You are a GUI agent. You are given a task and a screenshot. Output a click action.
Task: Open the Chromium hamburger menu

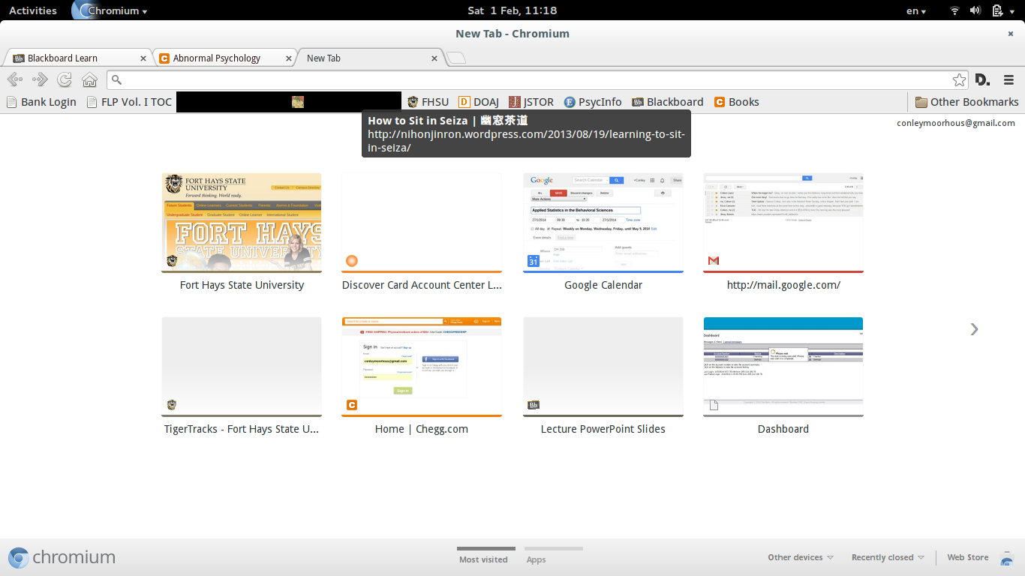point(1008,79)
